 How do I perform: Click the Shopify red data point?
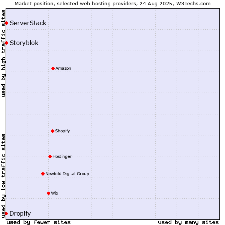pyautogui.click(x=52, y=131)
